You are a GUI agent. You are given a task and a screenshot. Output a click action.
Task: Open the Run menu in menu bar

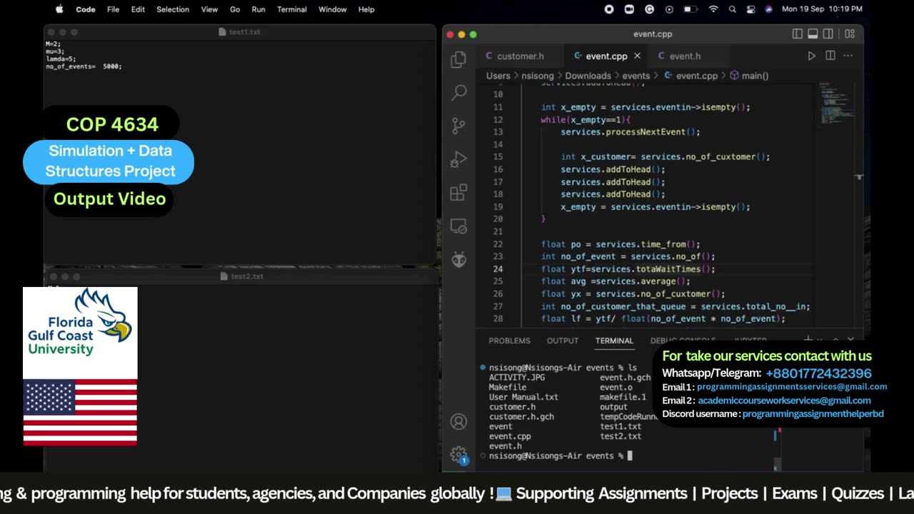point(258,9)
